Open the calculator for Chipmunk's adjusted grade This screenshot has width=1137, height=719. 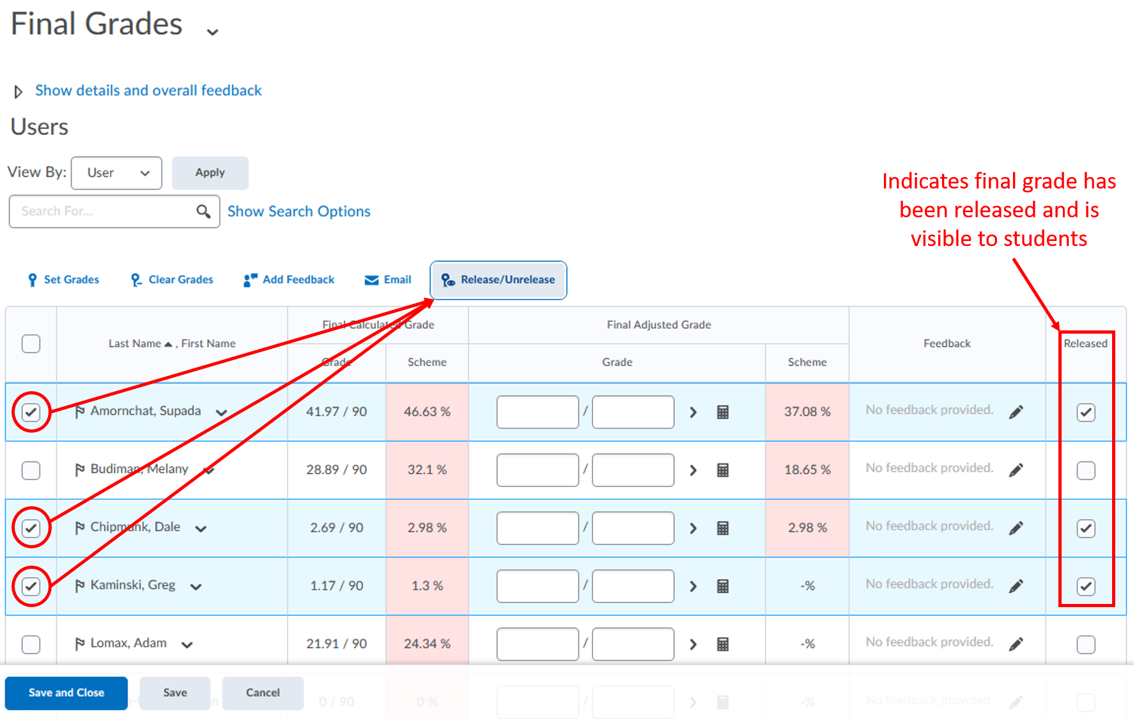(723, 528)
